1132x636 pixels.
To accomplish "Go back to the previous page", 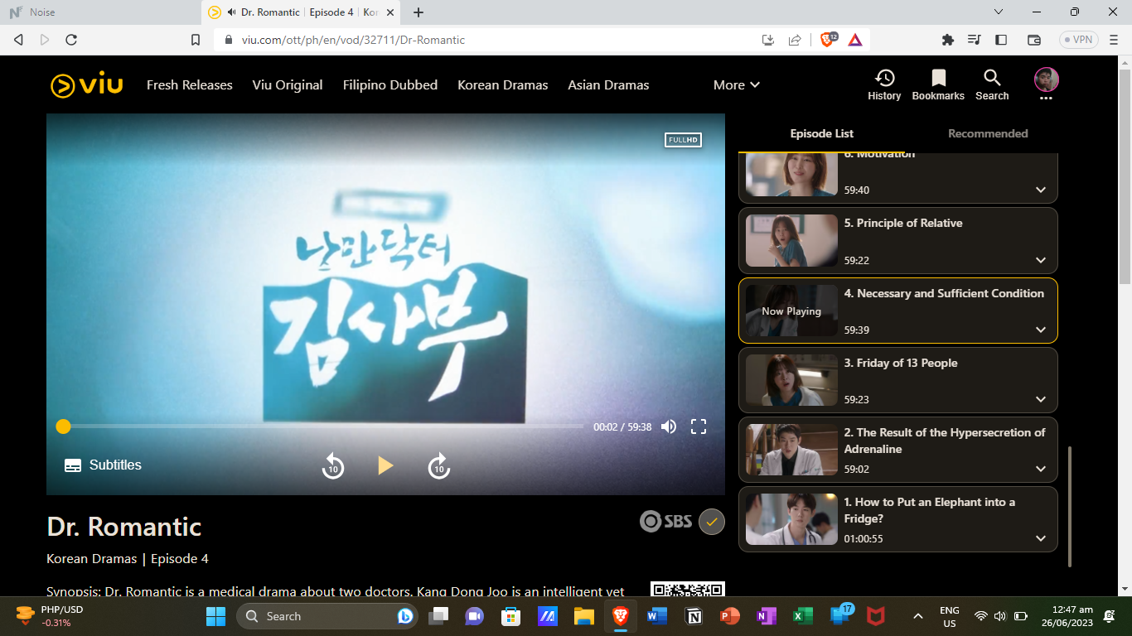I will click(18, 40).
